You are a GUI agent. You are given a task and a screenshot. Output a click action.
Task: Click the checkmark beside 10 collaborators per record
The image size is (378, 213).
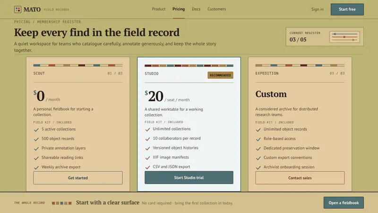148,139
